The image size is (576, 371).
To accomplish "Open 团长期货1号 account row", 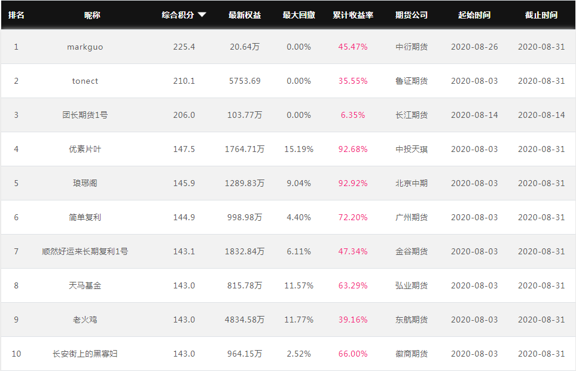I will tap(85, 115).
